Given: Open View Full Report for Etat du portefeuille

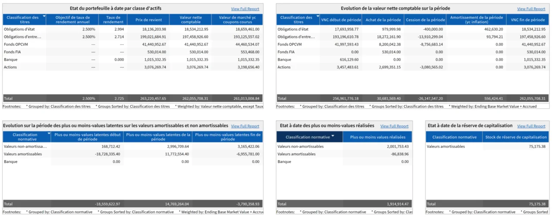Looking at the screenshot, I should click(x=245, y=9).
